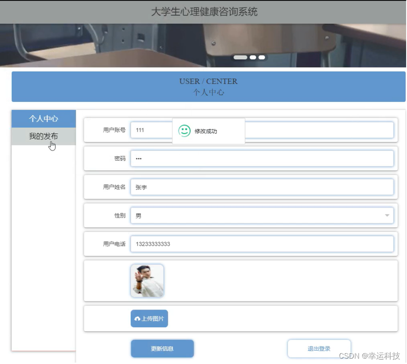Select 个人中心 in the sidebar
The height and width of the screenshot is (364, 407).
pos(43,119)
